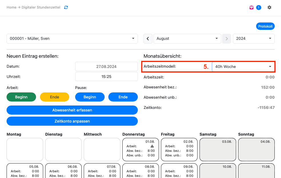The width and height of the screenshot is (281, 178).
Task: Click Zeitkonto anpassen button
Action: tap(72, 121)
